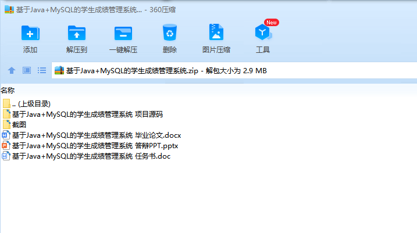Click the folder icon beside 上级目录
The image size is (417, 233).
pos(6,103)
